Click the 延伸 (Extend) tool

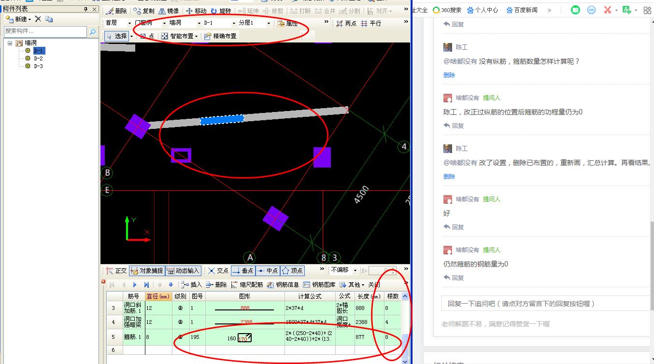click(248, 11)
